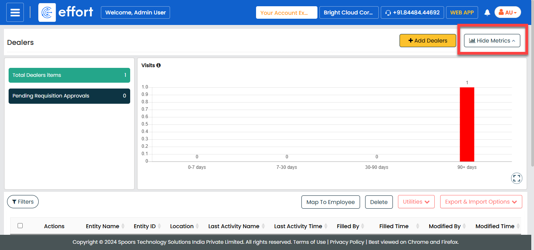Click the Visits info icon
This screenshot has width=534, height=250.
point(158,66)
